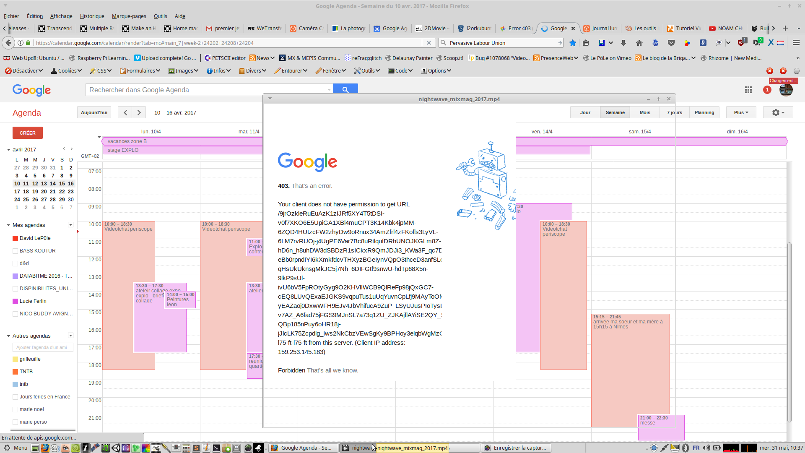Bookmark page with the star icon
805x453 pixels.
(x=573, y=43)
